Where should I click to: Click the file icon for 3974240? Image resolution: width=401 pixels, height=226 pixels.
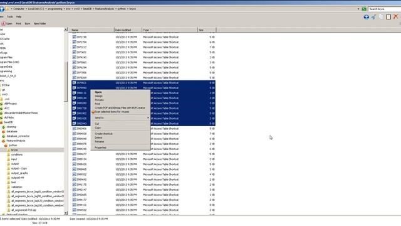tap(74, 57)
